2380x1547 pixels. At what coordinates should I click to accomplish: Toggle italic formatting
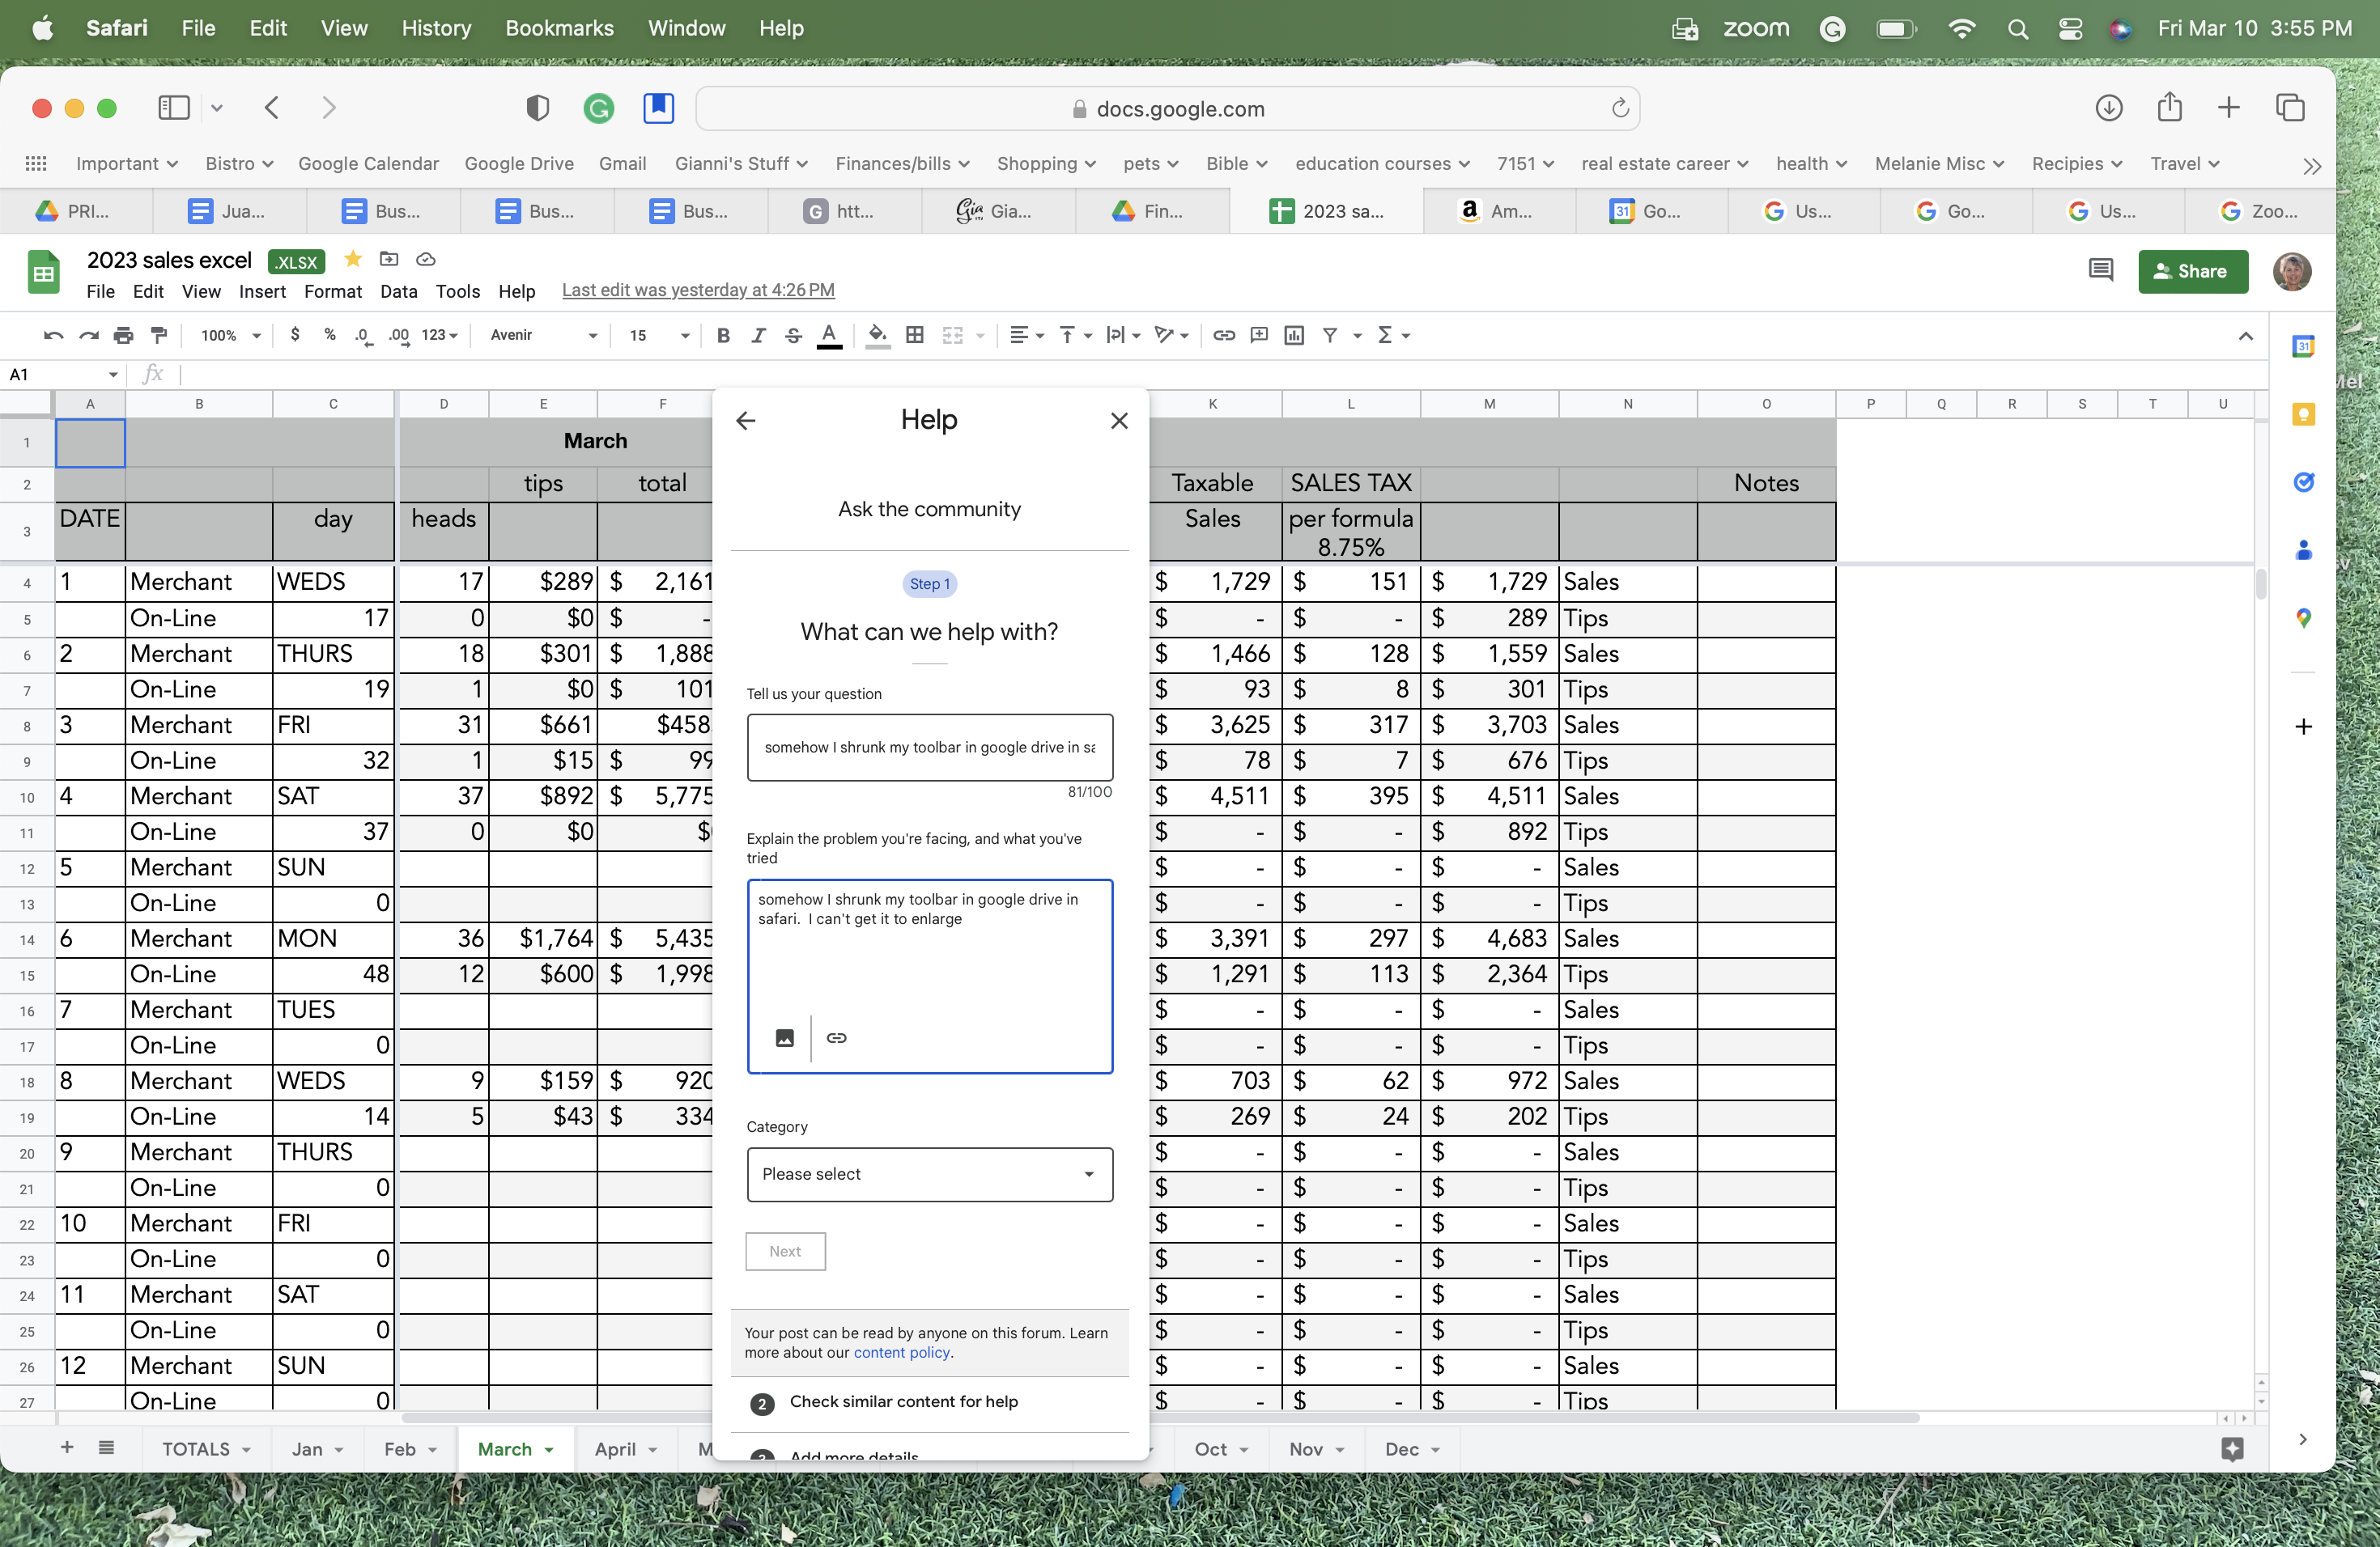point(758,335)
